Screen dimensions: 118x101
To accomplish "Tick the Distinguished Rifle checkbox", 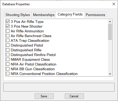I will (x=8, y=50).
